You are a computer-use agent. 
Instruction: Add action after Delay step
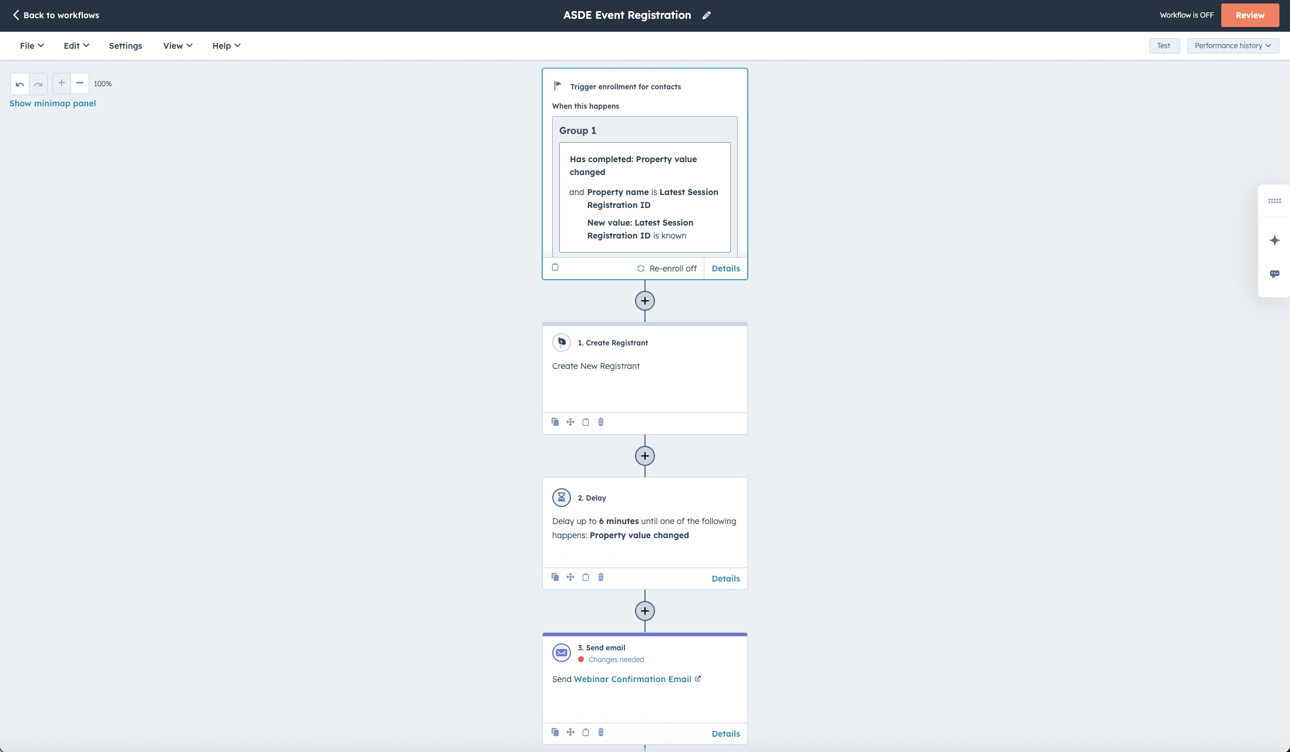pos(645,611)
